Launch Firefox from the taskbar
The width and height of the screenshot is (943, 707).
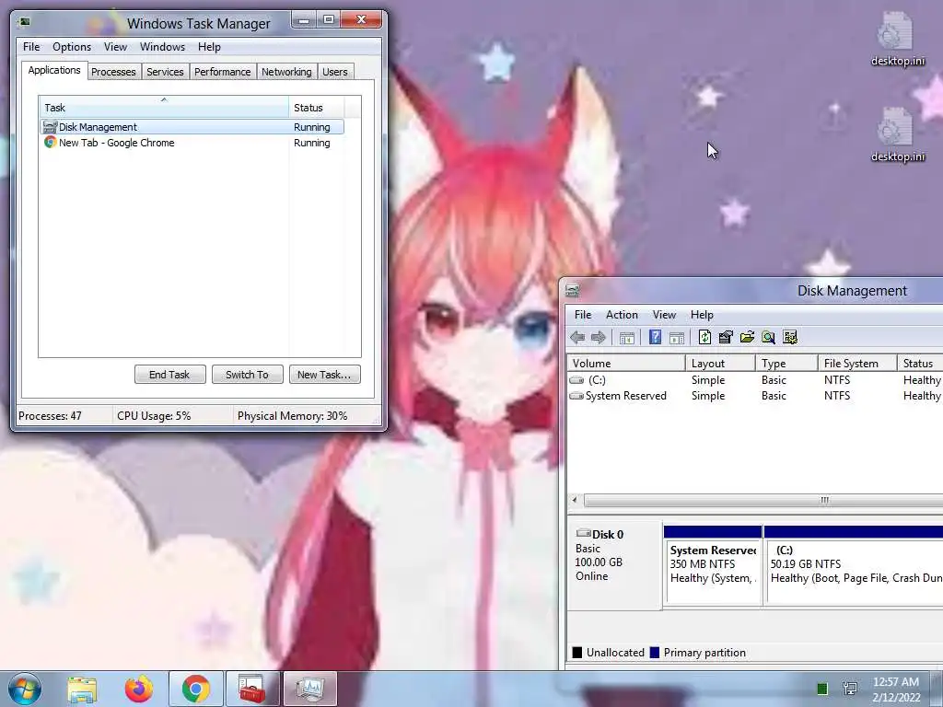(139, 689)
